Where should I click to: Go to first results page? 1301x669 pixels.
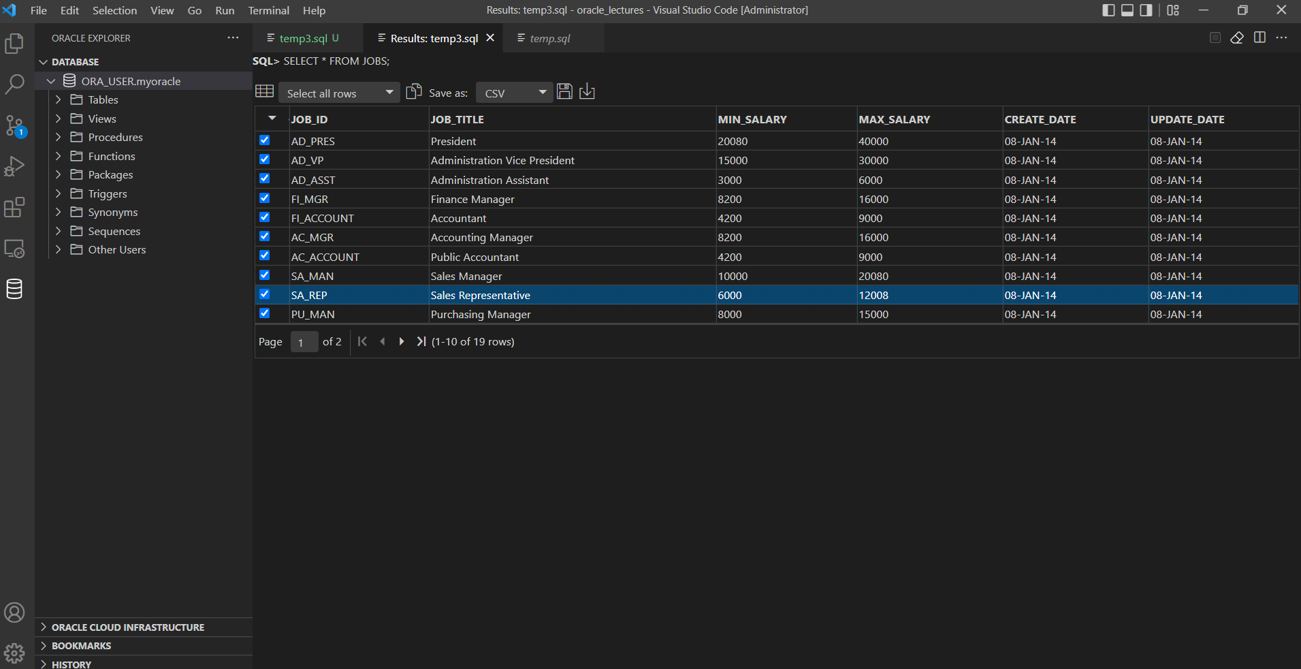tap(362, 341)
